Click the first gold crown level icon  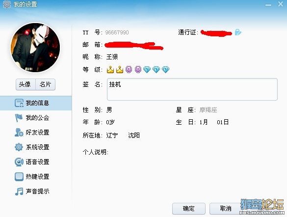[110, 70]
